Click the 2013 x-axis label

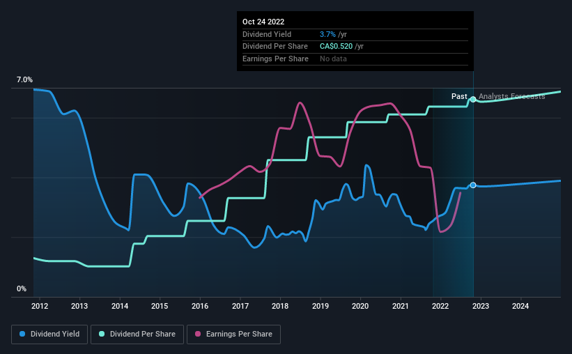pyautogui.click(x=79, y=306)
